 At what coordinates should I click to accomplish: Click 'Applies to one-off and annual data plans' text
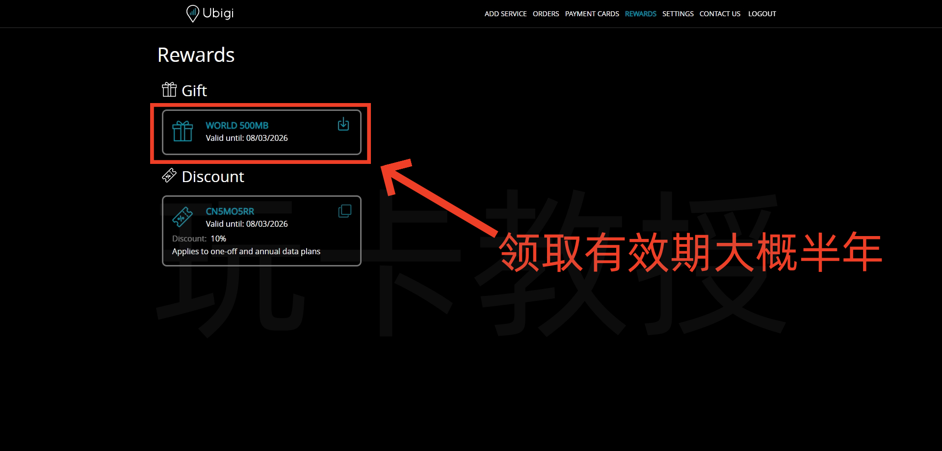point(246,252)
